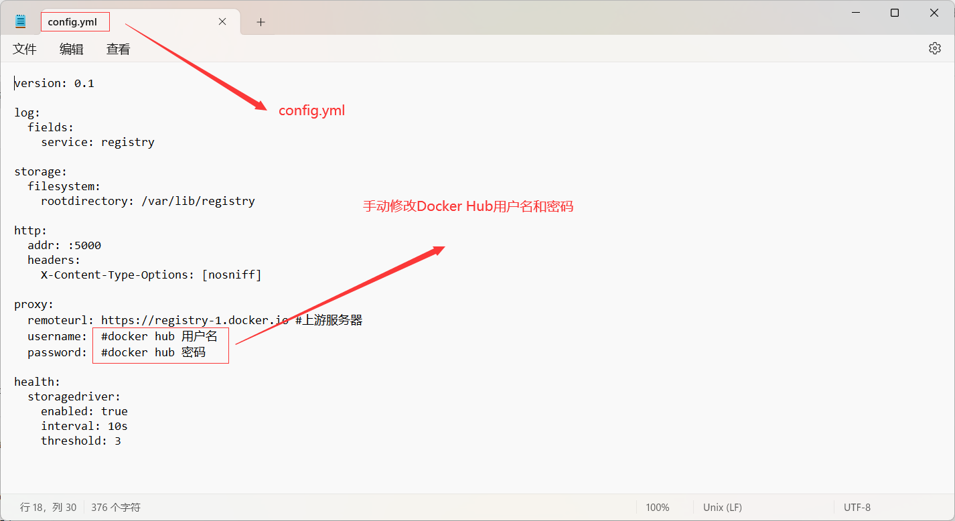Image resolution: width=955 pixels, height=521 pixels.
Task: Add a new tab with plus button
Action: coord(261,22)
